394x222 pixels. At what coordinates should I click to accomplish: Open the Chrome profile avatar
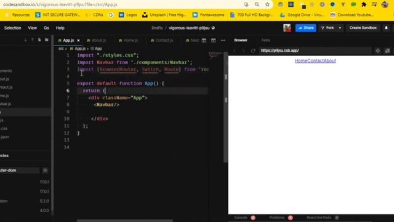point(385,4)
